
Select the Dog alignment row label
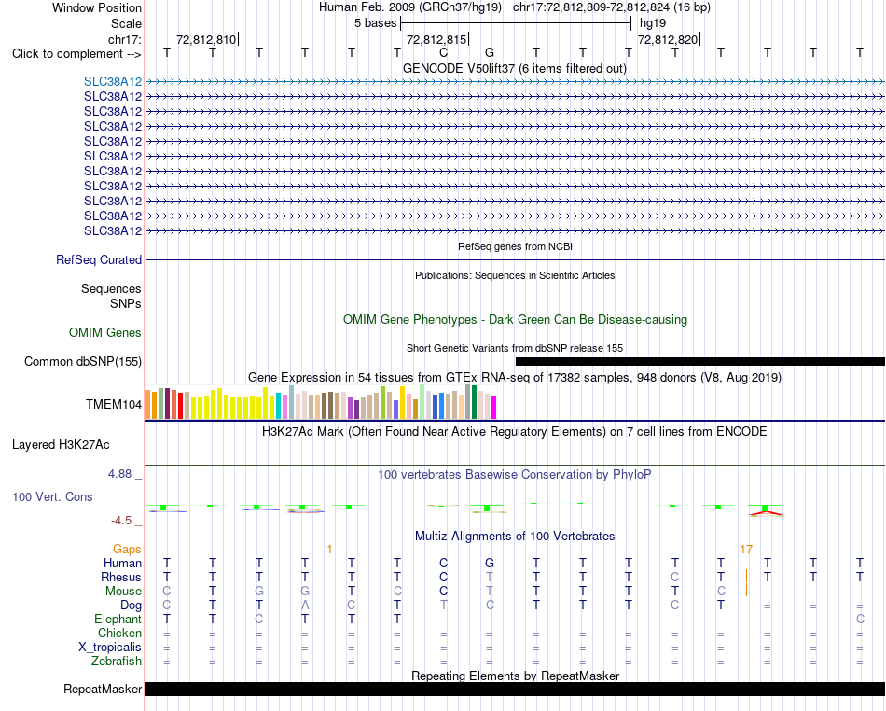coord(131,606)
